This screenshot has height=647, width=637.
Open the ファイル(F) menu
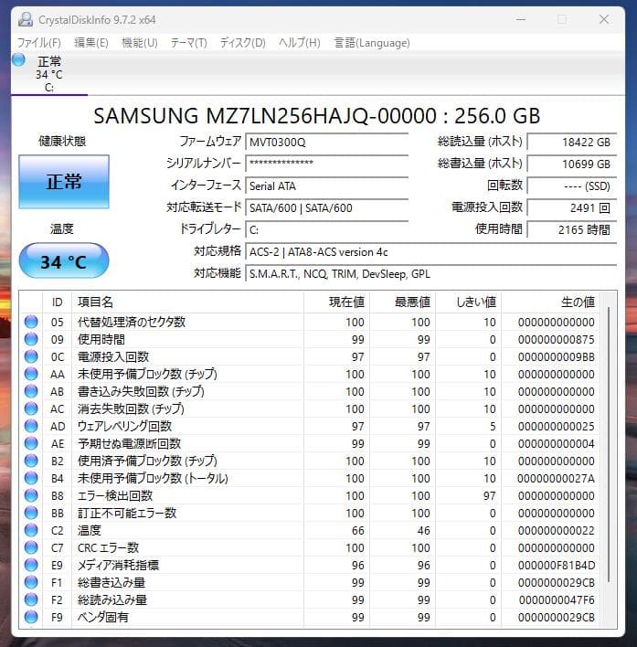point(38,43)
